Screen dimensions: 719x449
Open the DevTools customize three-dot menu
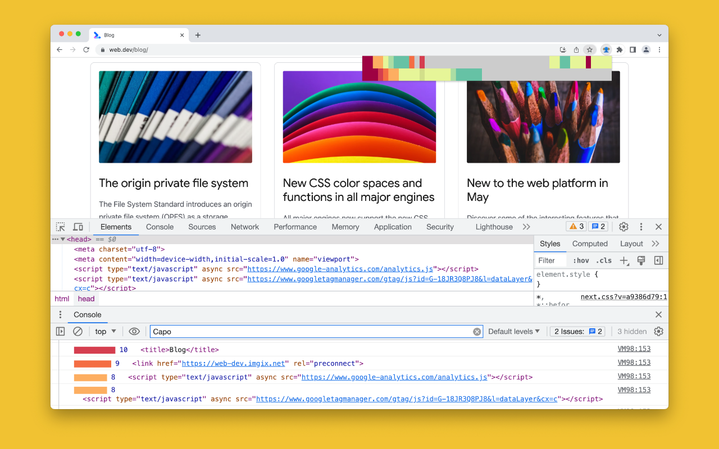(641, 227)
